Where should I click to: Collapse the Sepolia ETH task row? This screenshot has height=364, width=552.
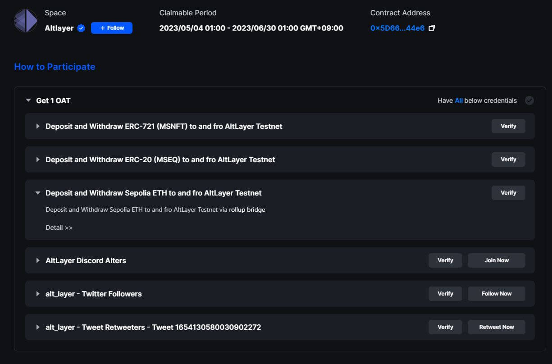(38, 193)
